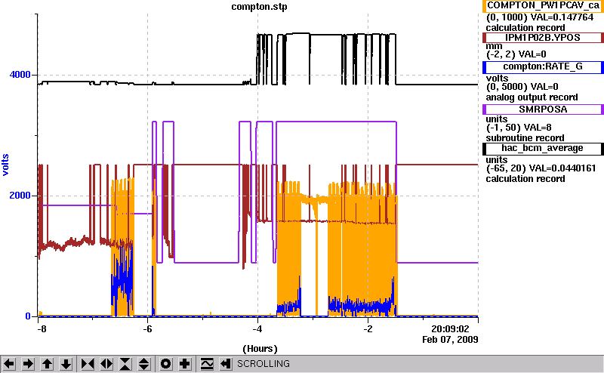604x373 pixels.
Task: Pan the plot right with right arrow
Action: pos(28,364)
